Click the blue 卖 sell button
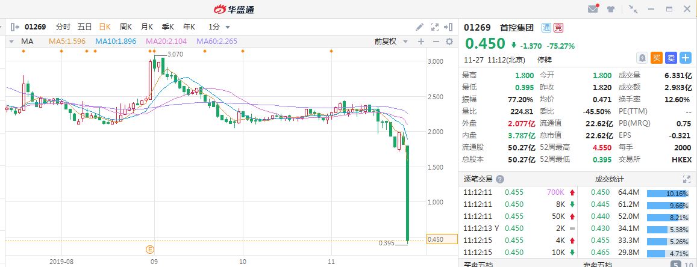Screen dimensions: 697x267 (671, 58)
